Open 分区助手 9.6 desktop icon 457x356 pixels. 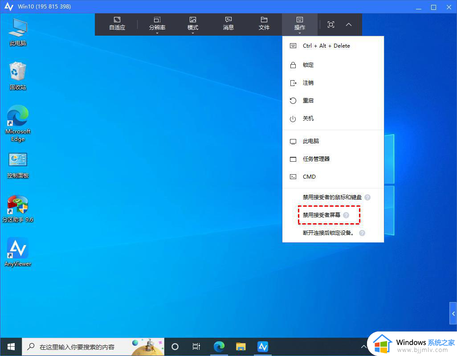(x=18, y=208)
